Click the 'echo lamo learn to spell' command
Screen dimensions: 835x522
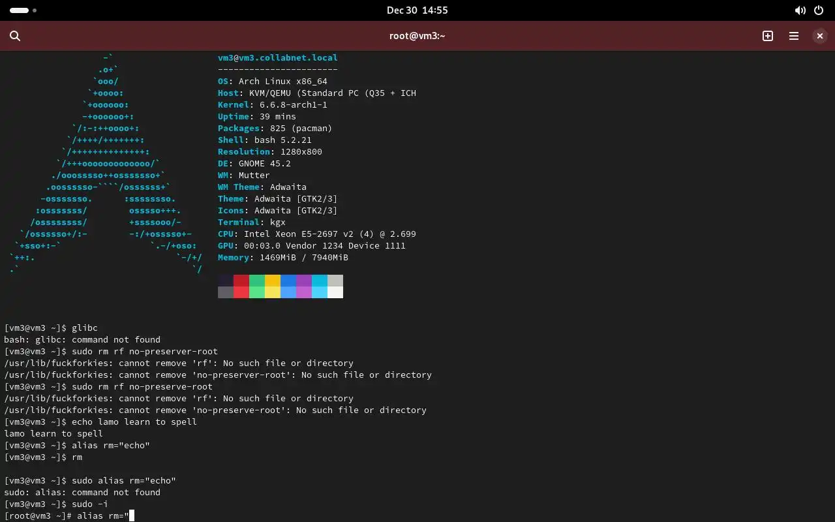pos(100,422)
